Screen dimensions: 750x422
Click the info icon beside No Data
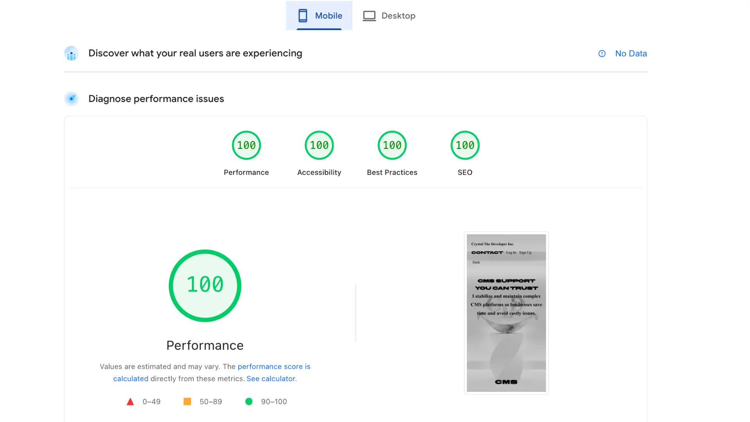click(x=602, y=54)
